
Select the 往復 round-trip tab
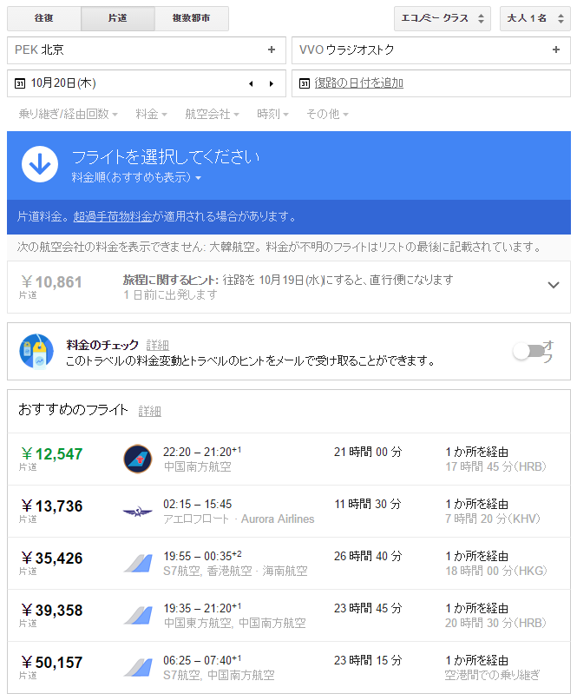(x=43, y=18)
